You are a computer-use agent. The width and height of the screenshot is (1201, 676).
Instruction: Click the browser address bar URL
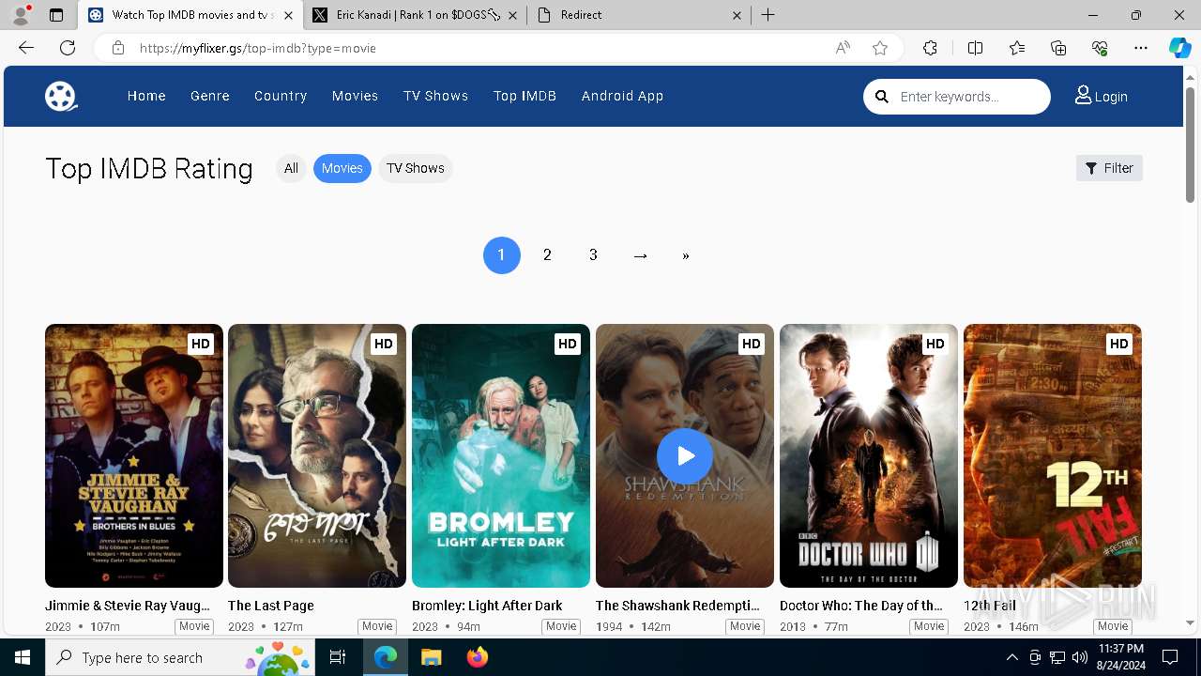(x=258, y=48)
